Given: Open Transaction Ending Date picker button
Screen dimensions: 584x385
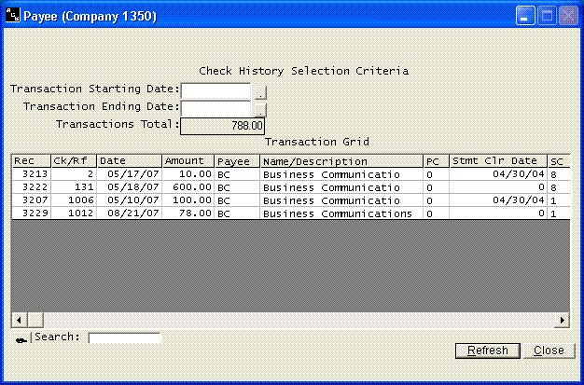Looking at the screenshot, I should click(x=260, y=108).
